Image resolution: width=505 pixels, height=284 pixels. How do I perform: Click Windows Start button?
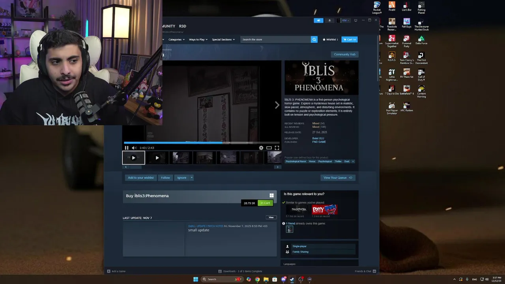coord(196,279)
